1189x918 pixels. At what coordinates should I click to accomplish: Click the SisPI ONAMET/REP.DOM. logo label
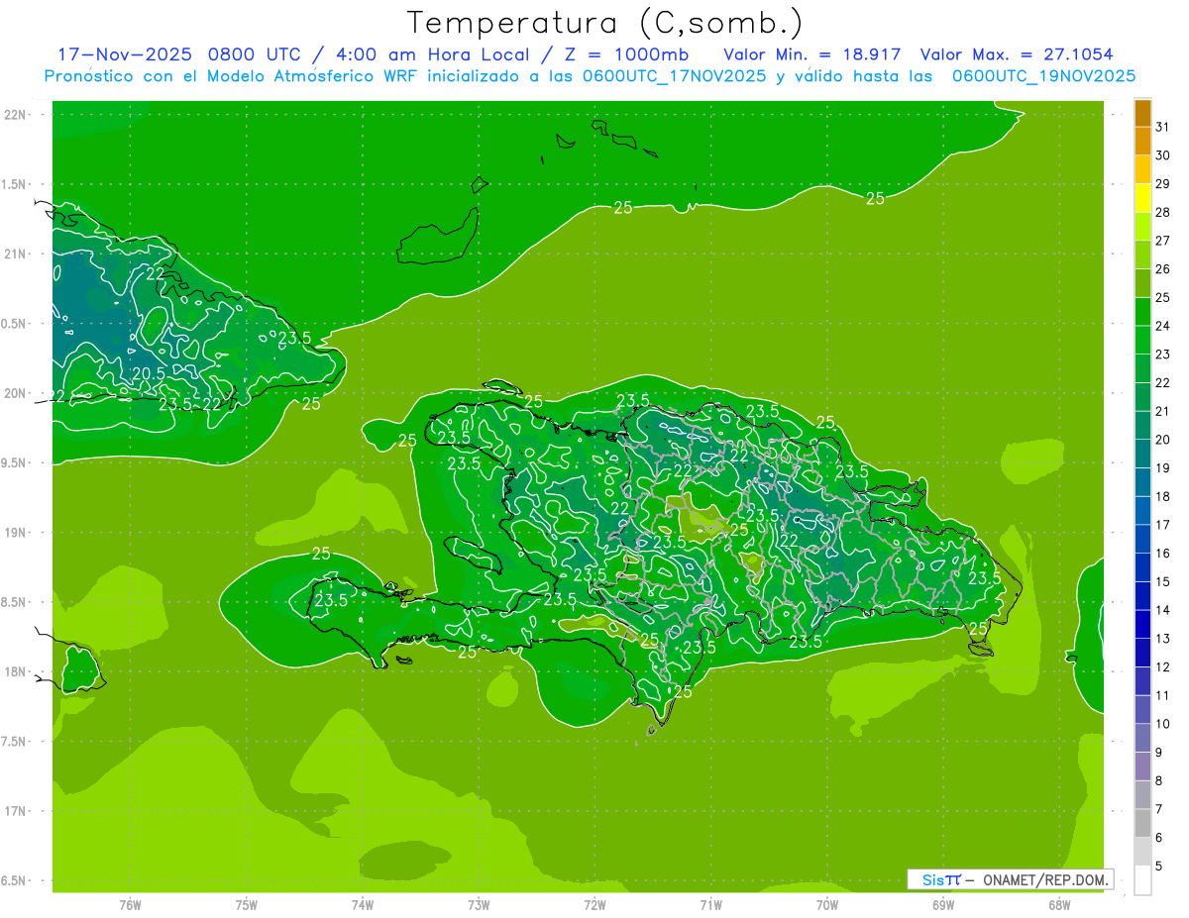tap(1010, 879)
